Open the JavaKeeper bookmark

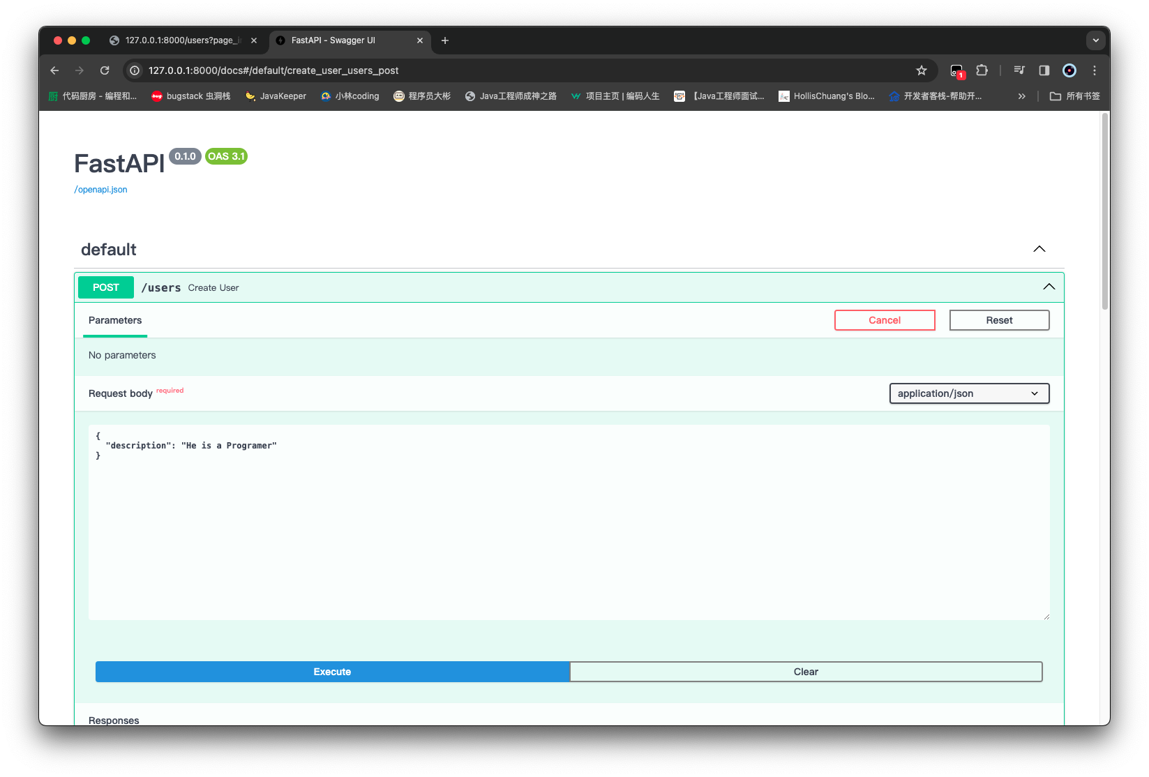[x=276, y=96]
